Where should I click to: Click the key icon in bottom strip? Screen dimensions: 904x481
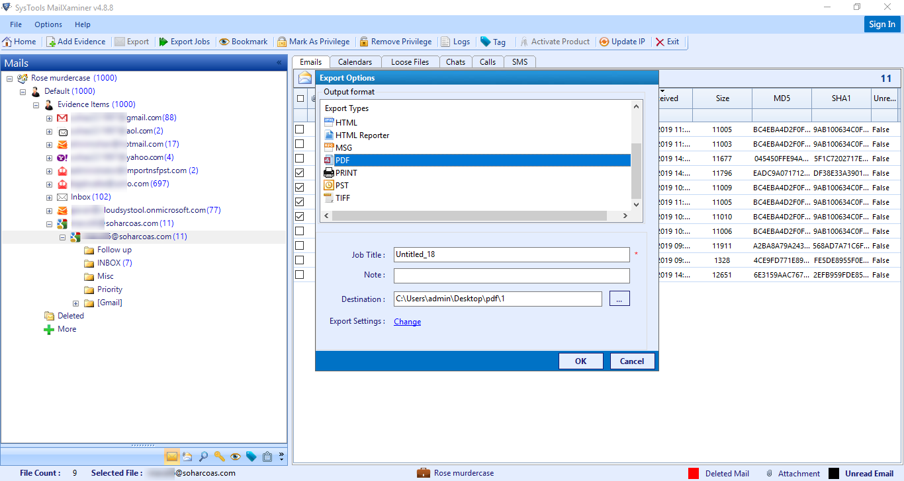click(219, 456)
